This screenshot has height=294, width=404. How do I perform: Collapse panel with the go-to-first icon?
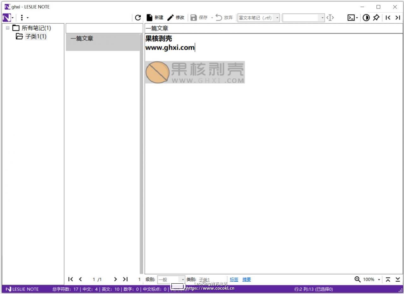click(388, 18)
